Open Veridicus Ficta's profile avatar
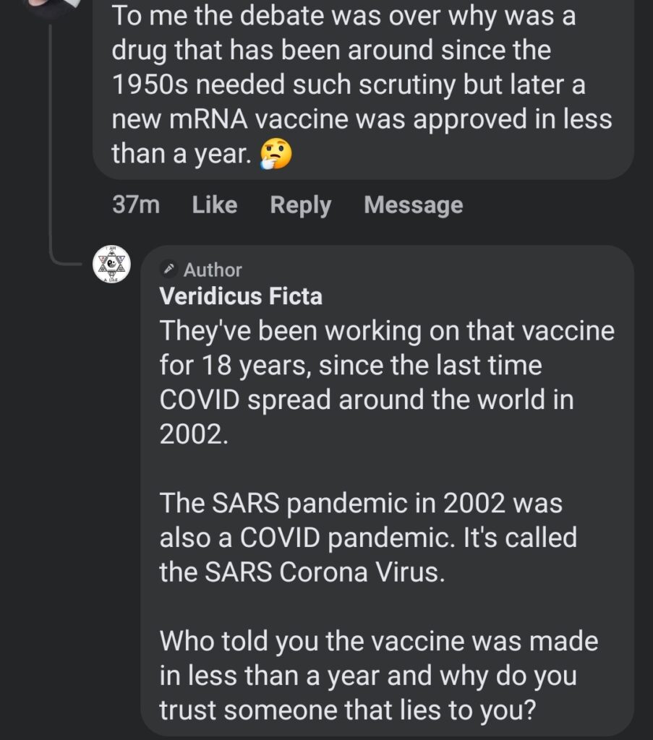653x740 pixels. 111,264
